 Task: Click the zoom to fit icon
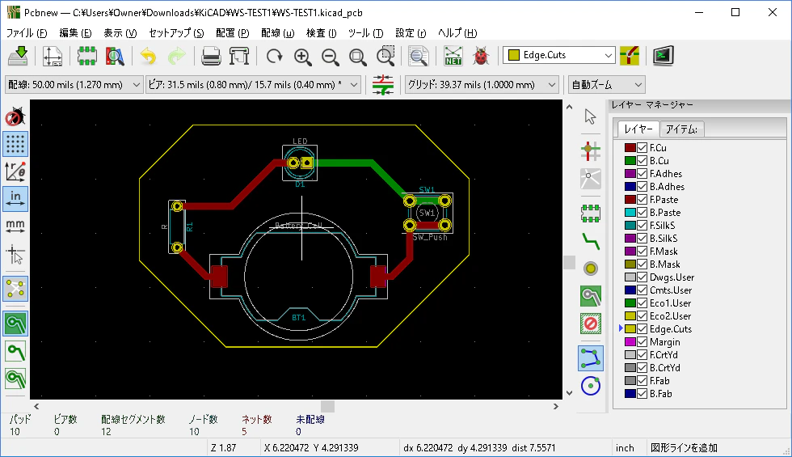tap(358, 56)
